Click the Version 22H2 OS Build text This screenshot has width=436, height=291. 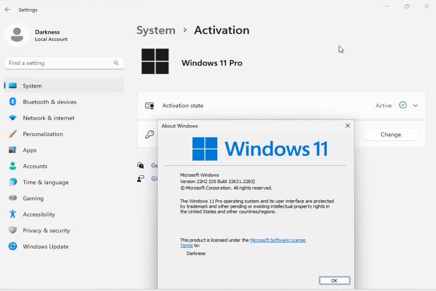click(217, 181)
